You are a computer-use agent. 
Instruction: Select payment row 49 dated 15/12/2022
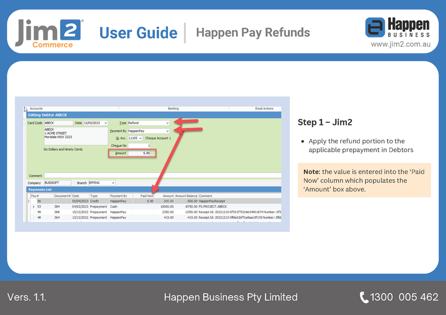[154, 212]
